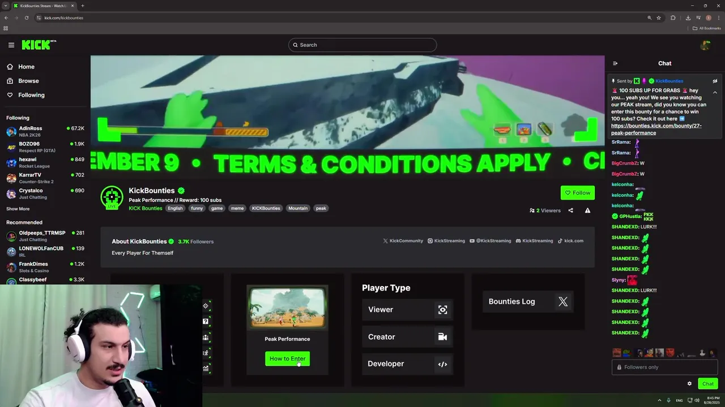Open chat settings gear icon

[x=689, y=384]
